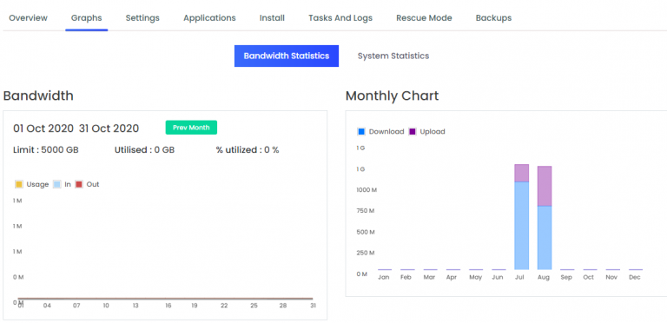667x323 pixels.
Task: Click the Jul upload purple segment
Action: pyautogui.click(x=521, y=173)
